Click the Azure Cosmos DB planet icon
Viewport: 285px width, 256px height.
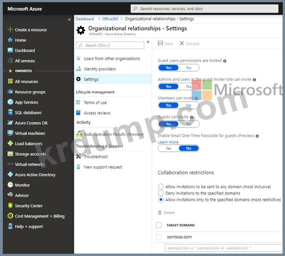pyautogui.click(x=10, y=123)
